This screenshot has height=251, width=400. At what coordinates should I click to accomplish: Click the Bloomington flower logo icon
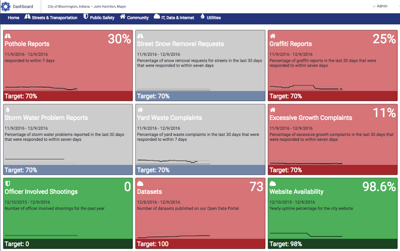[x=6, y=6]
